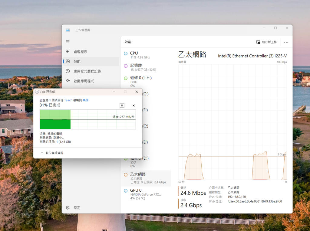Click the settings gear icon in sidebar
310x231 pixels.
[68, 208]
